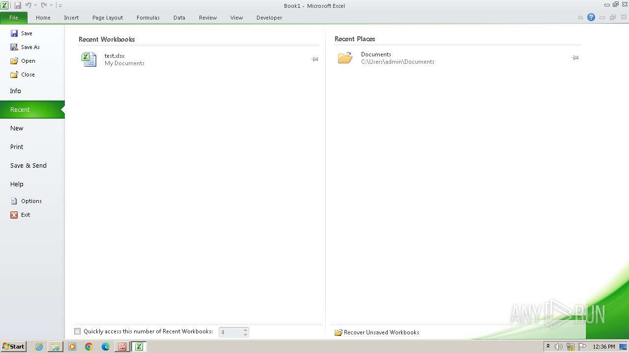Open Google Chrome from the taskbar
Screen dimensions: 629x353
[89, 347]
